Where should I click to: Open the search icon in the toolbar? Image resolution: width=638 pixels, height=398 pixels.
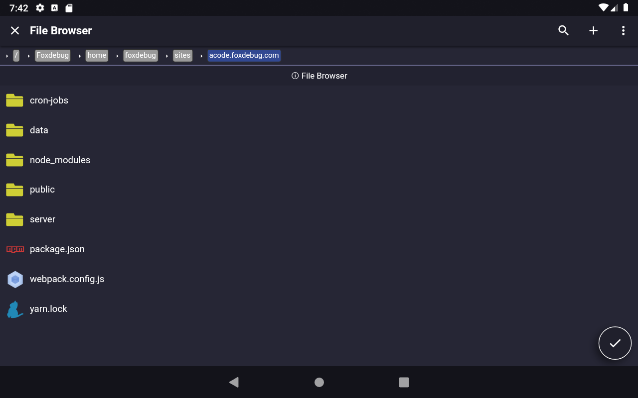(563, 30)
